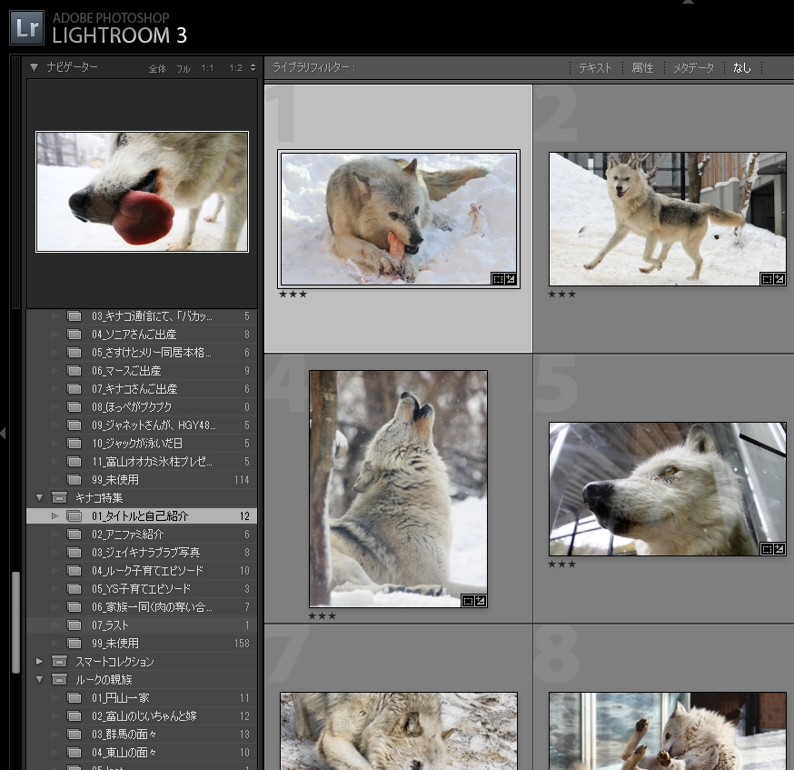Select the howling wolf thumbnail
794x770 pixels.
pos(399,489)
